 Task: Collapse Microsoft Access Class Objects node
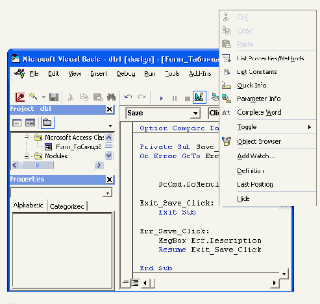click(x=27, y=137)
